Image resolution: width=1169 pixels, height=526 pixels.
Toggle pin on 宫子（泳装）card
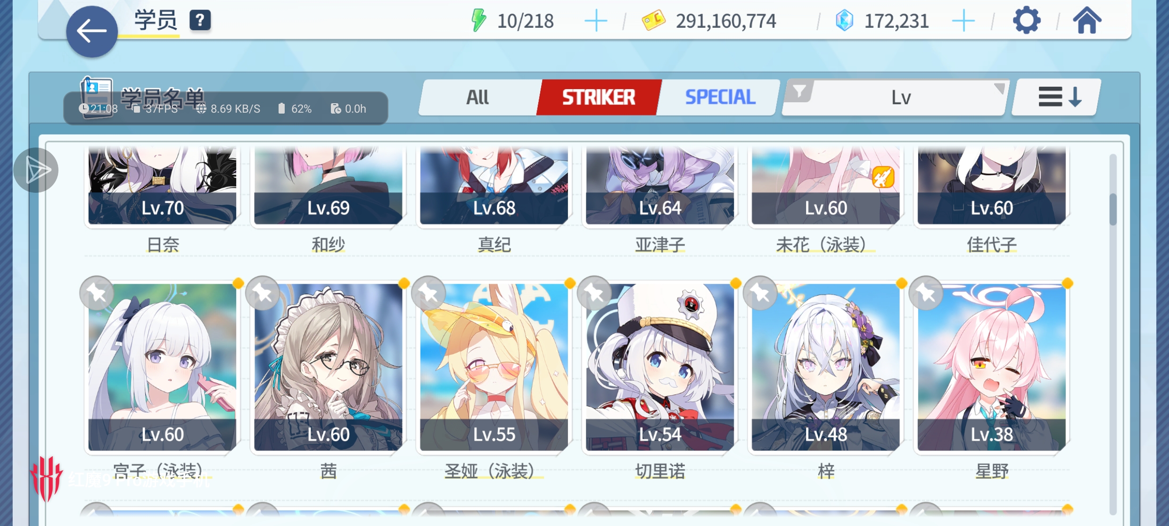97,294
